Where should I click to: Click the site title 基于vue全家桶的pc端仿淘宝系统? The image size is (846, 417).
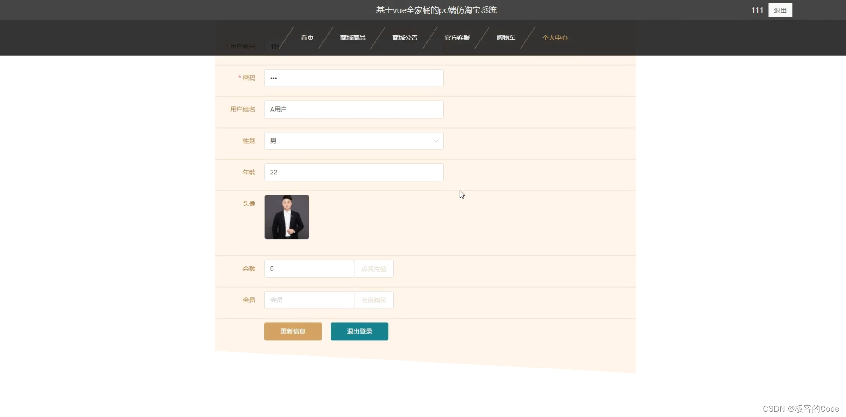436,10
